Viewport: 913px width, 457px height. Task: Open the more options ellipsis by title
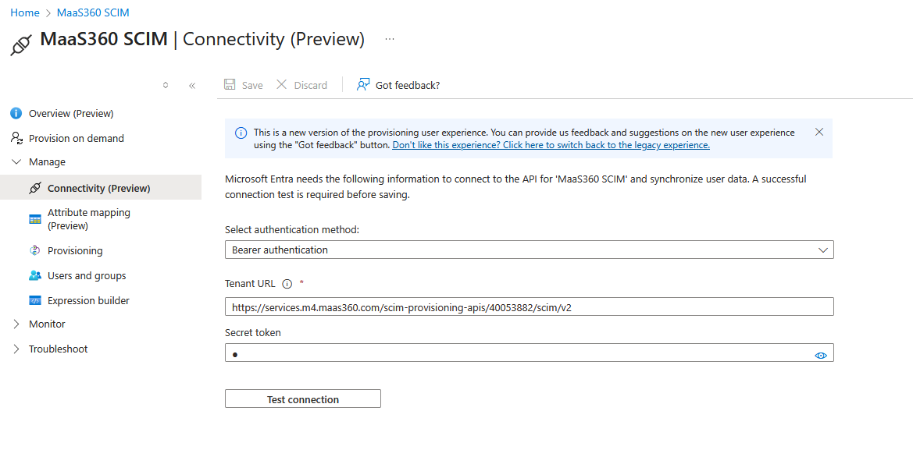point(390,39)
